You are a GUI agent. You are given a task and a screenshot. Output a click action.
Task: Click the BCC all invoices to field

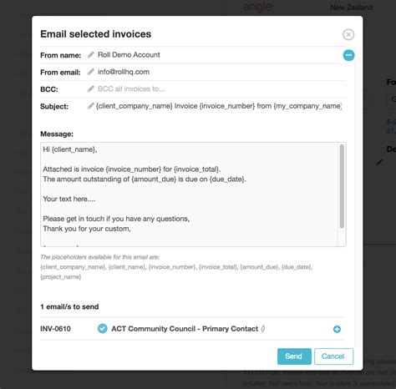(131, 89)
